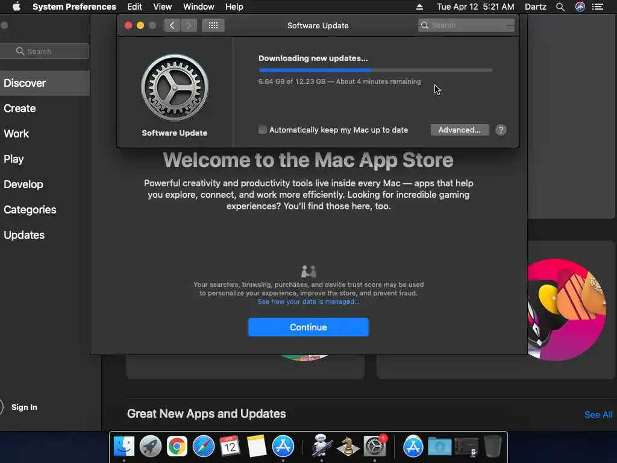Go back in System Preferences
The width and height of the screenshot is (617, 463).
click(x=172, y=25)
